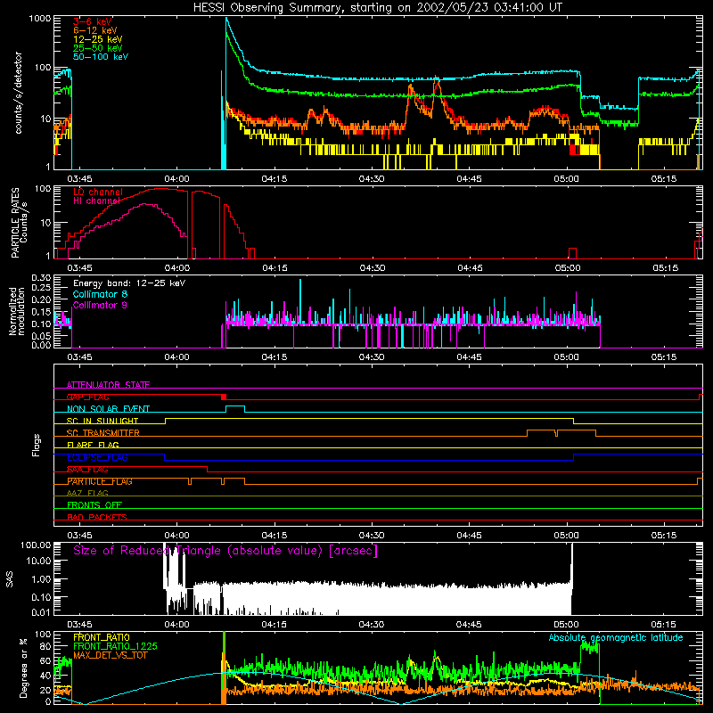Click the HESSI Observing Summary title
713x713 pixels.
(x=377, y=8)
